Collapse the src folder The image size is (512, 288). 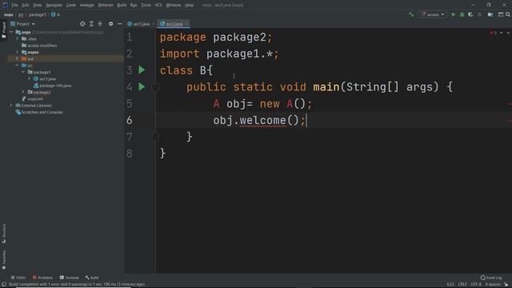(18, 66)
